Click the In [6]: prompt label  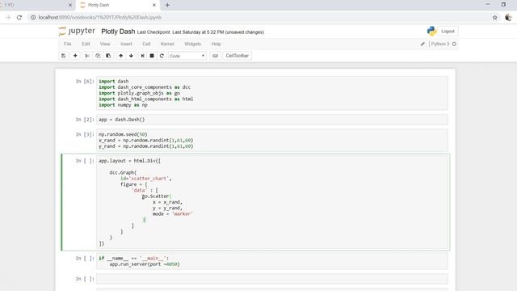click(85, 81)
